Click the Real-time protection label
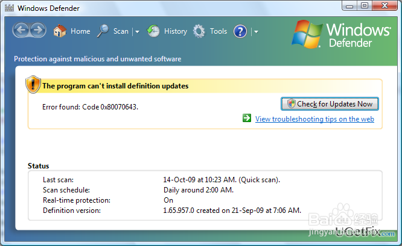Viewport: 402px width, 246px height. (77, 200)
